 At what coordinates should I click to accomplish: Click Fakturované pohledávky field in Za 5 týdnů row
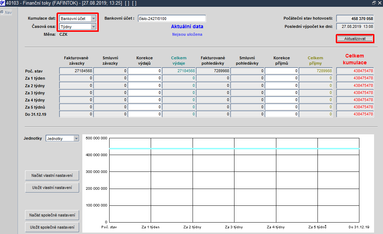click(213, 107)
